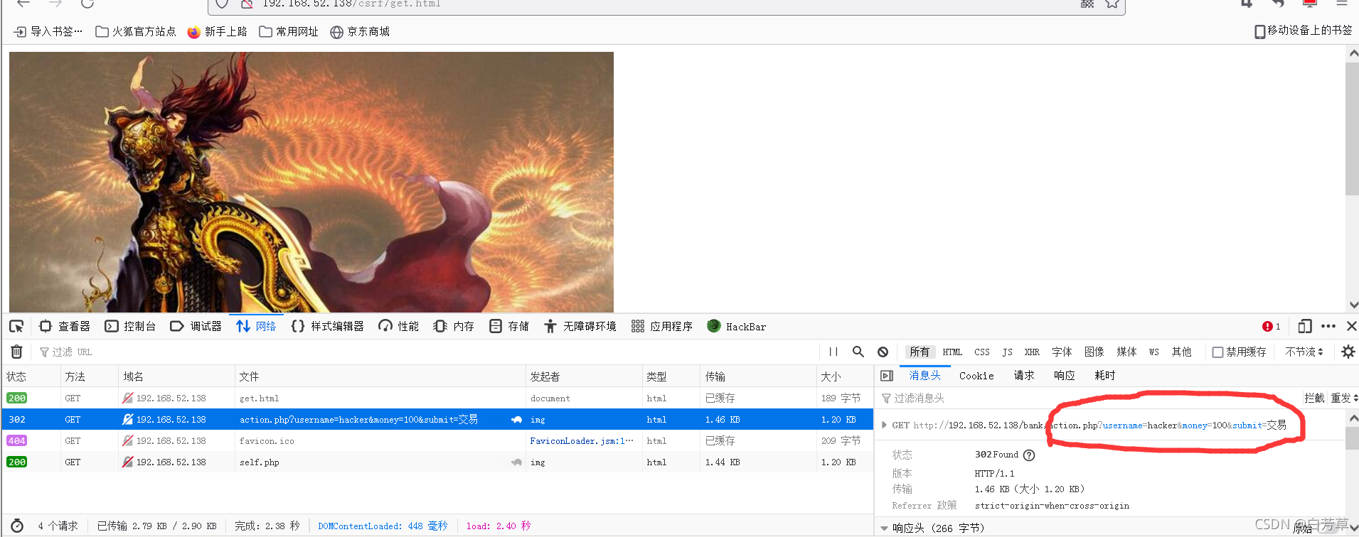
Task: Filter requests by CSS type
Action: (982, 352)
